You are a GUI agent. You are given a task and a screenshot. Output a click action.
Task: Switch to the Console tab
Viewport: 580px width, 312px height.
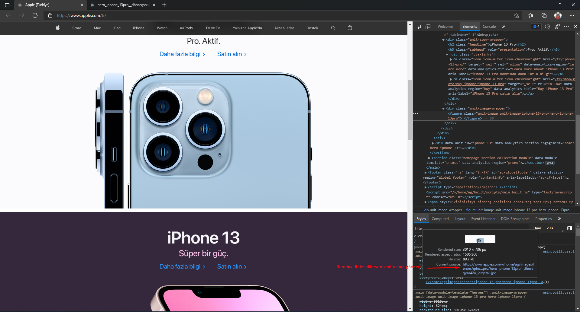[489, 27]
